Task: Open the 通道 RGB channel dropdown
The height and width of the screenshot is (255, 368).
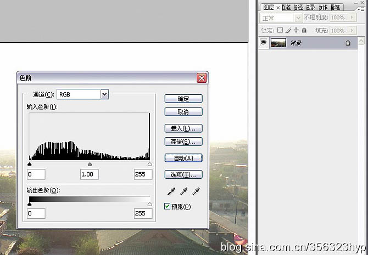Action: [x=105, y=94]
